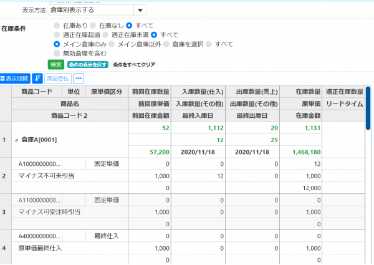The width and height of the screenshot is (374, 265).
Task: Enable the 無効倉庫を含む checkbox
Action: point(57,54)
